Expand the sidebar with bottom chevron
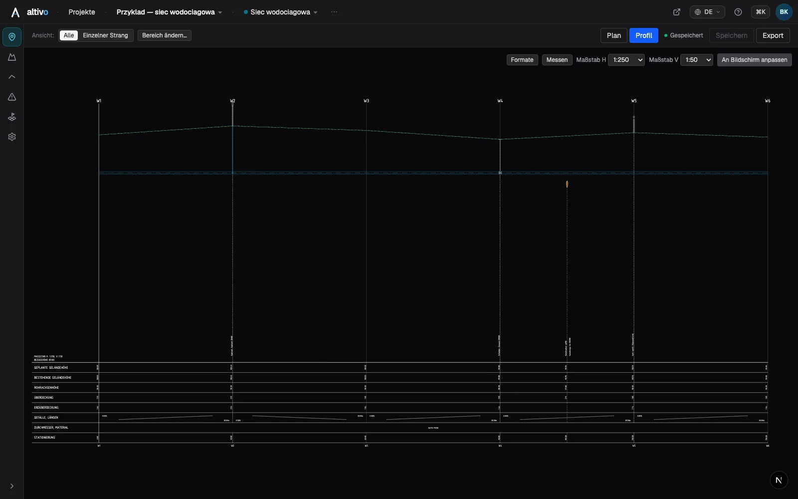 click(12, 486)
